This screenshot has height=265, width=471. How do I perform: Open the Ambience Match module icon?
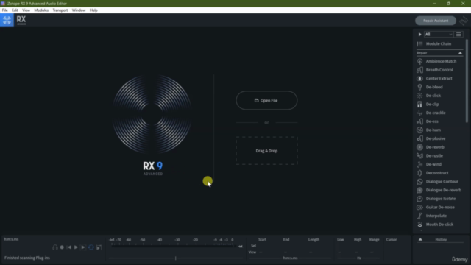419,61
